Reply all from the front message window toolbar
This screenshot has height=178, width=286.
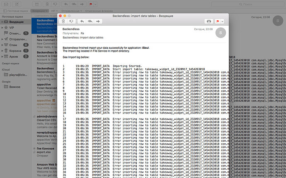pyautogui.click(x=90, y=21)
